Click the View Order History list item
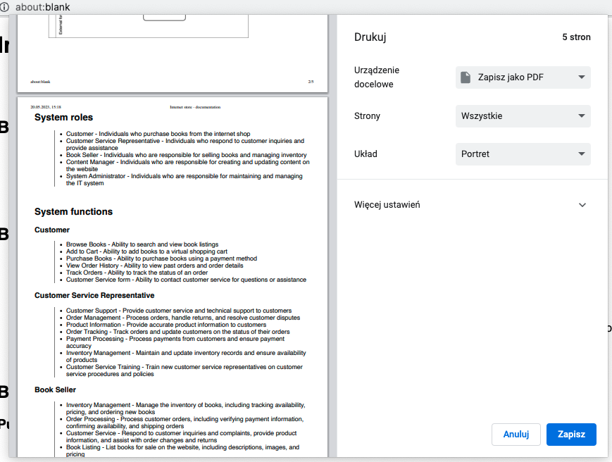 [154, 266]
